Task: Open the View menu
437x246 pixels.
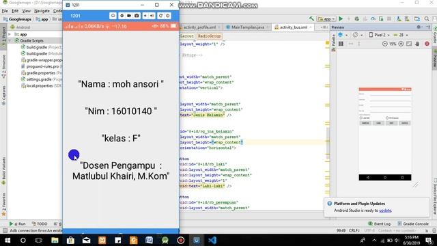Action: click(x=26, y=11)
